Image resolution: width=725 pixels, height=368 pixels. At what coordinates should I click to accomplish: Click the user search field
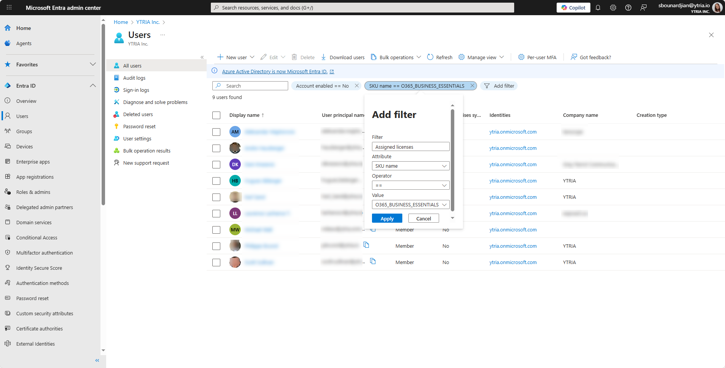click(250, 86)
